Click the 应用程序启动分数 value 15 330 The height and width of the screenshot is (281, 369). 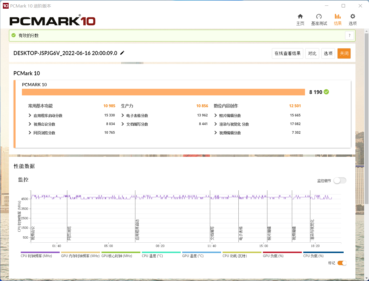click(x=110, y=115)
